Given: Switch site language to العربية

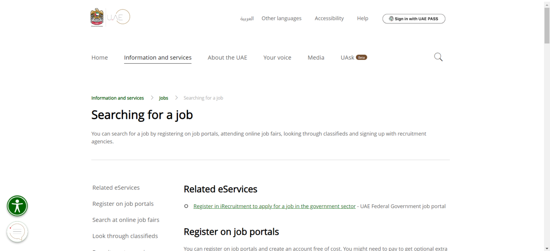Looking at the screenshot, I should tap(247, 18).
